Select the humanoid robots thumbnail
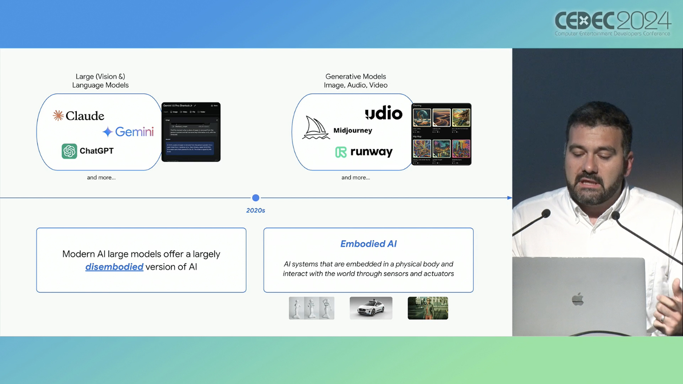 (x=311, y=308)
